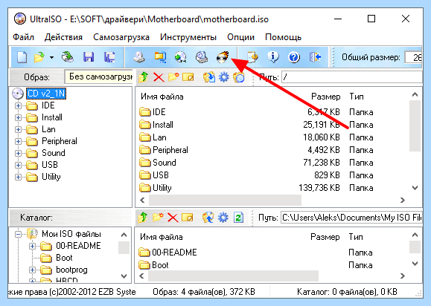Click the Open file folder icon
431x306 pixels.
(39, 57)
